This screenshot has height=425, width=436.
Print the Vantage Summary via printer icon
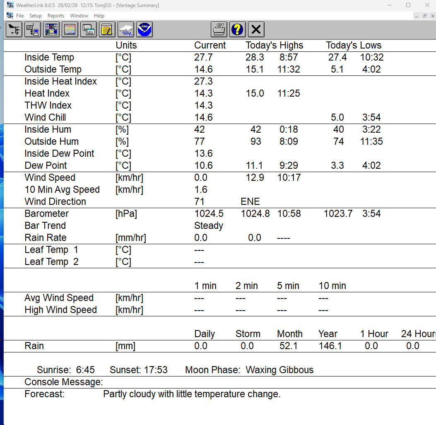[x=219, y=30]
